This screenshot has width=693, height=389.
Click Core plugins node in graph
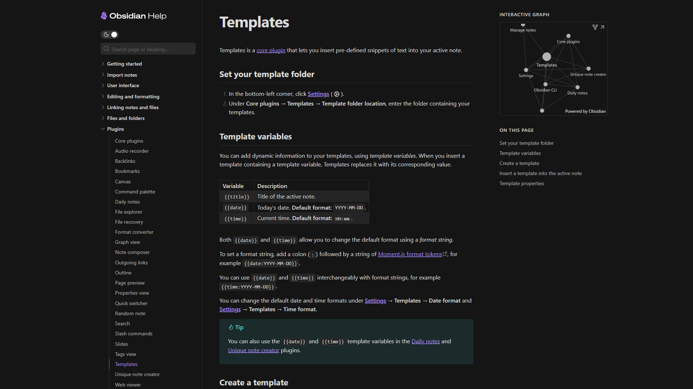click(x=568, y=36)
